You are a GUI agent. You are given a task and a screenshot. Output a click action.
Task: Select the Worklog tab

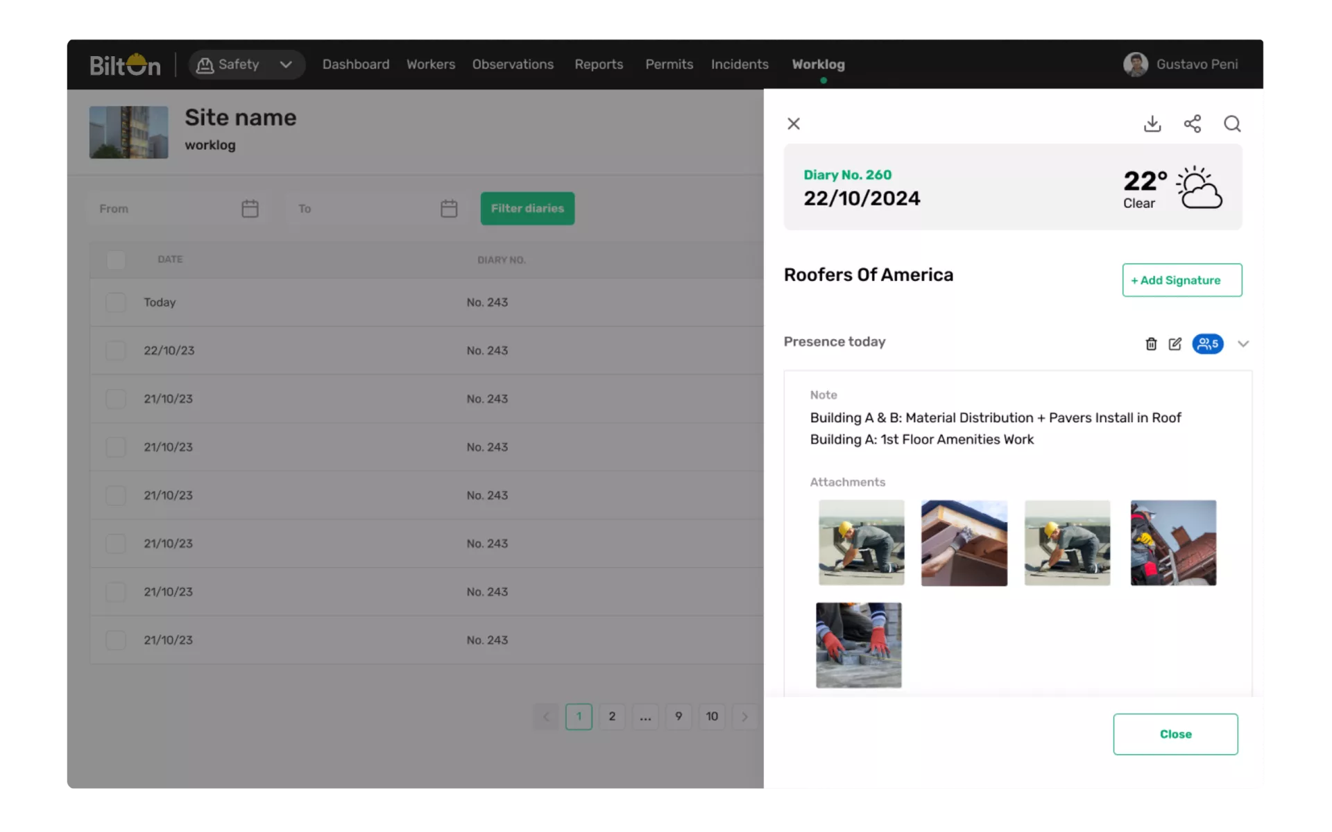pos(819,64)
